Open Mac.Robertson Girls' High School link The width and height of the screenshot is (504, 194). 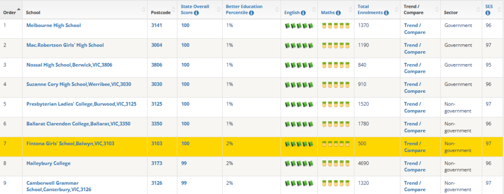click(x=65, y=45)
